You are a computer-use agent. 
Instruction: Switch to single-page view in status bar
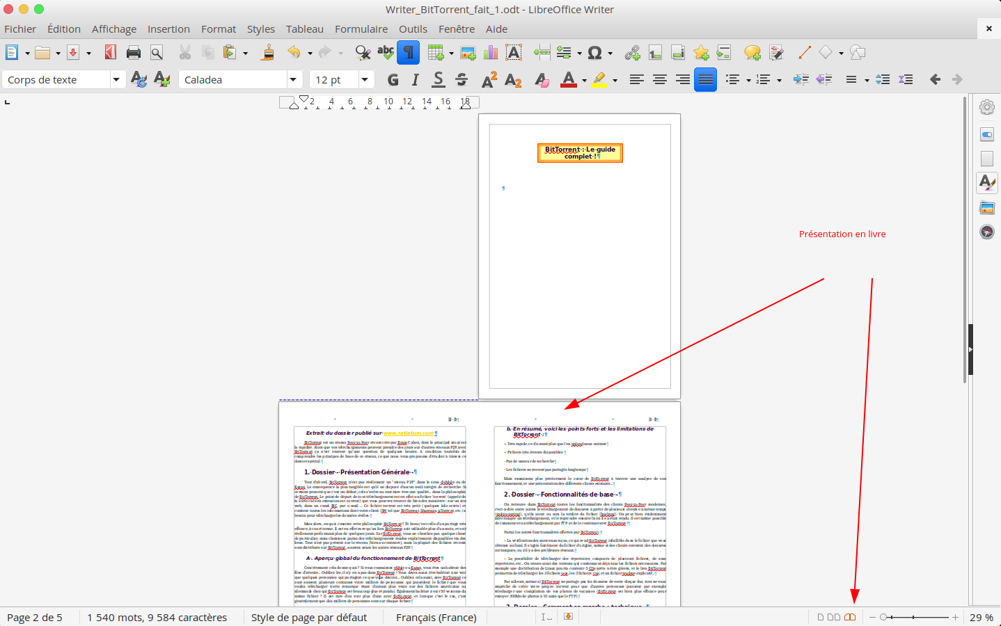(820, 617)
